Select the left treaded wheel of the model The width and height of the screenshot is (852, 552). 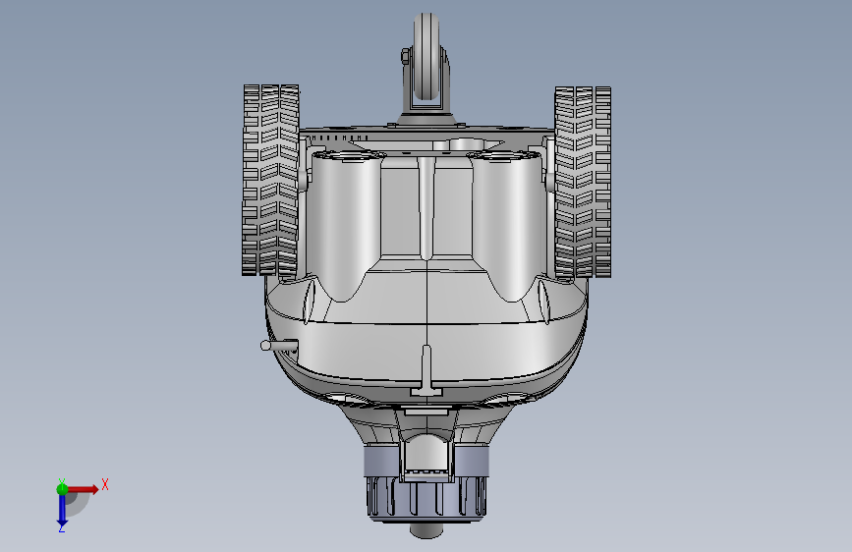click(x=270, y=181)
